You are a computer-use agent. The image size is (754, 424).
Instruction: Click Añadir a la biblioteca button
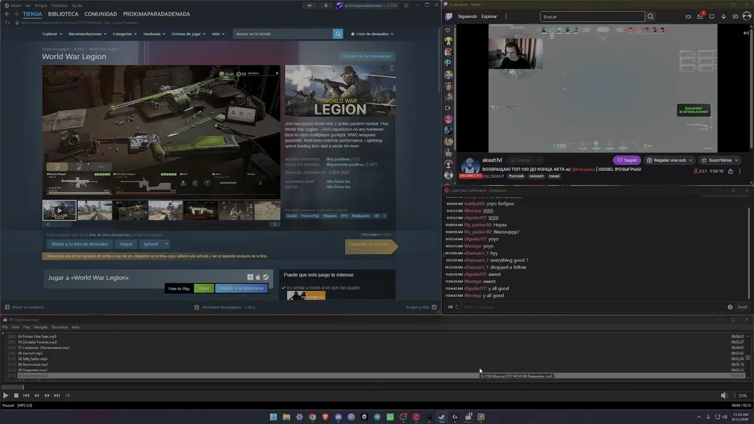[242, 289]
